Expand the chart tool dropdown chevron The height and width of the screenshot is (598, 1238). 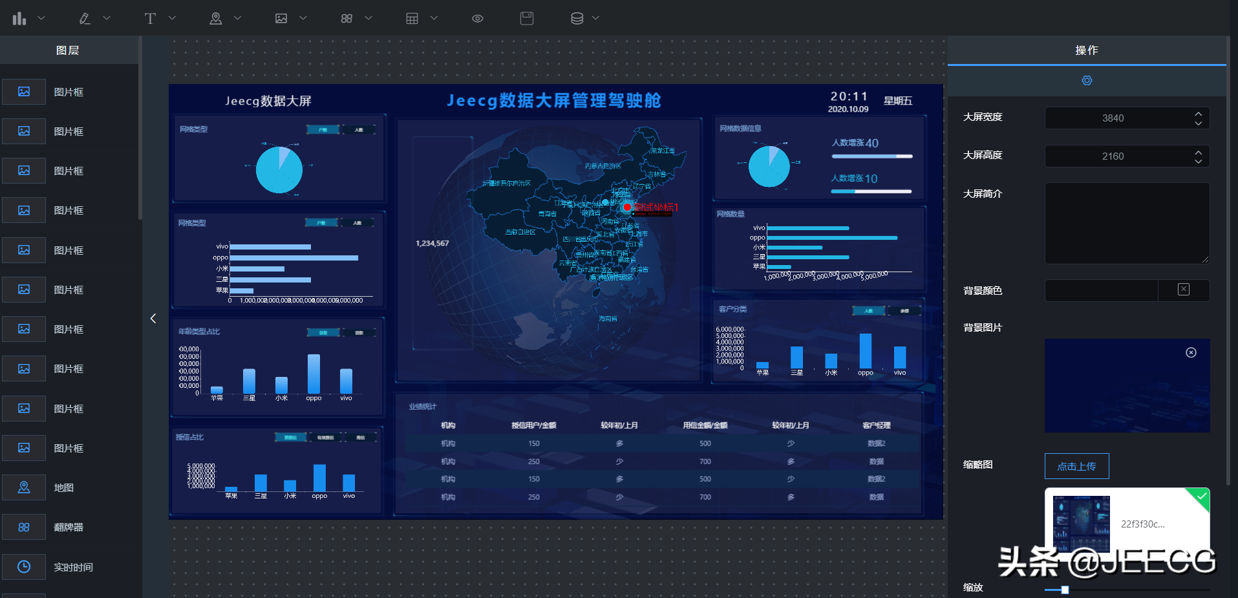41,18
